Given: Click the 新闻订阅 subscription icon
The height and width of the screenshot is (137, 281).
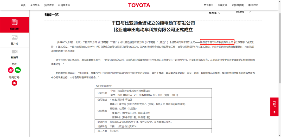Looking at the screenshot, I should coord(14,83).
